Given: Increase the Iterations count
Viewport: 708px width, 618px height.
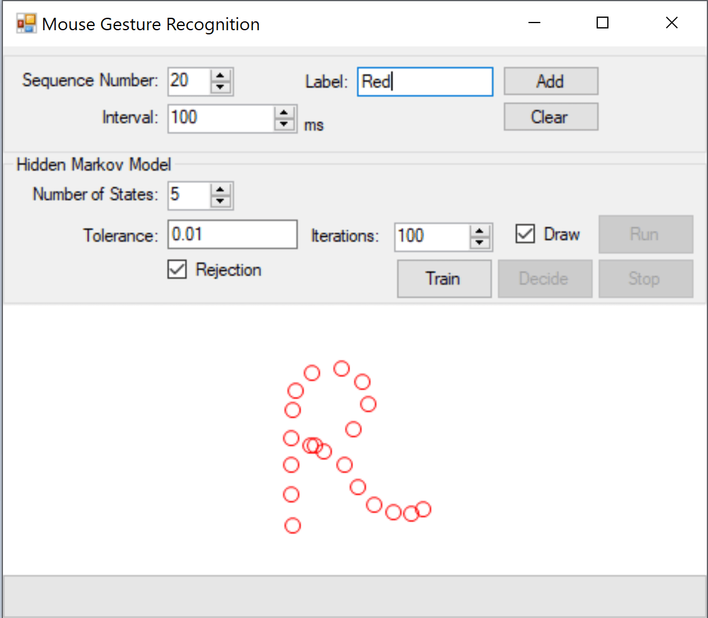Looking at the screenshot, I should click(x=479, y=231).
